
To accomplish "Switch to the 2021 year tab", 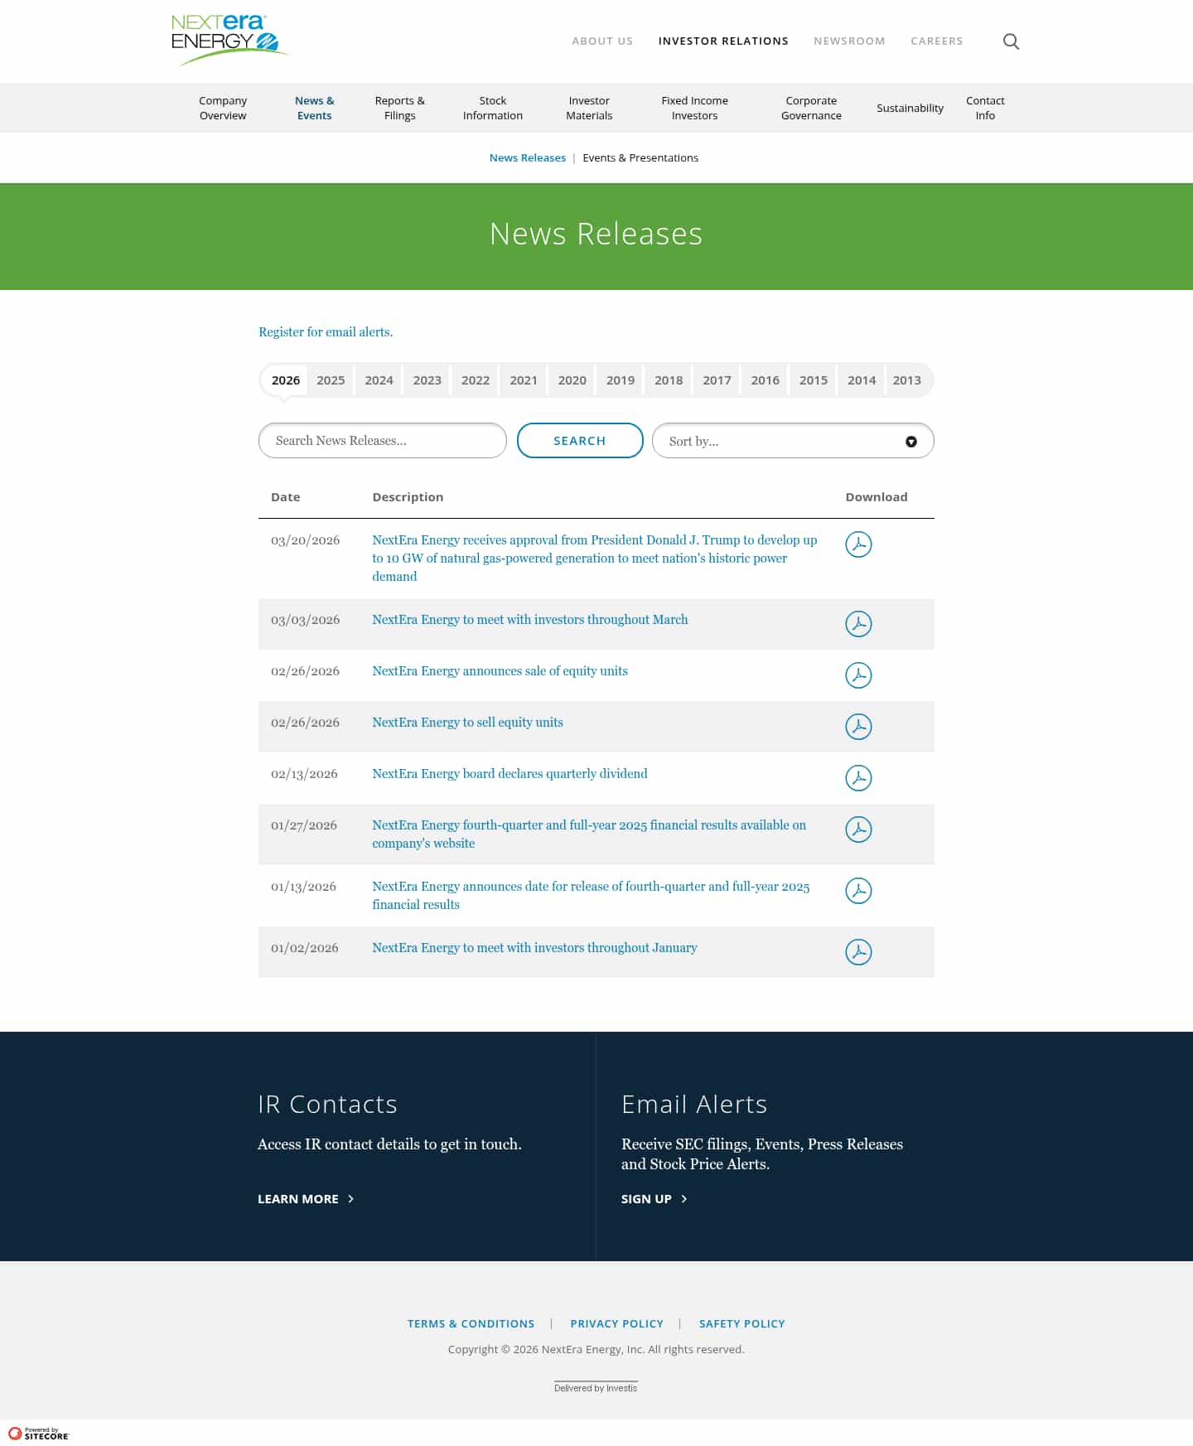I will 524,380.
